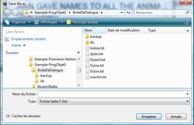Show hidden path levels with the double chevron
This screenshot has width=194, height=125.
[x=31, y=12]
